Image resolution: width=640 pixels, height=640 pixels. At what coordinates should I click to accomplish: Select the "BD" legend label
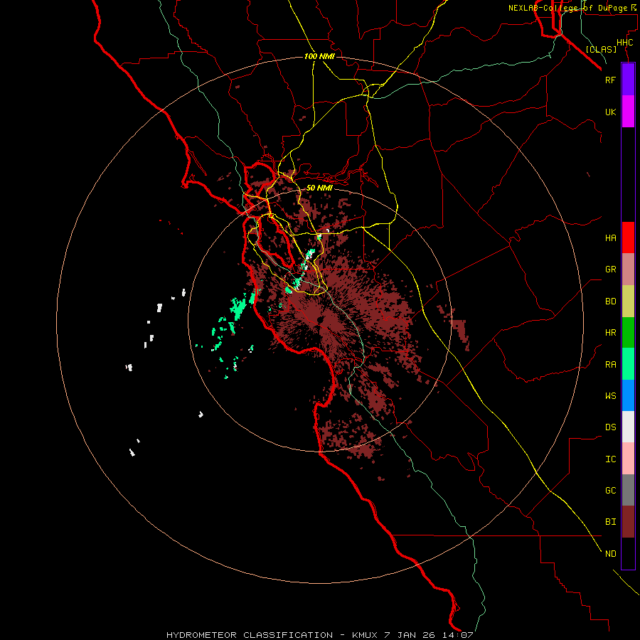tap(610, 302)
